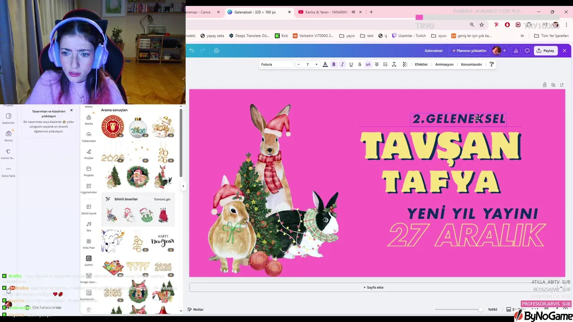Collapse the side panel arrow
This screenshot has width=573, height=322.
(183, 186)
